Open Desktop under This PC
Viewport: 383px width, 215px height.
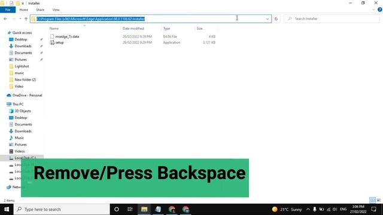click(x=21, y=118)
